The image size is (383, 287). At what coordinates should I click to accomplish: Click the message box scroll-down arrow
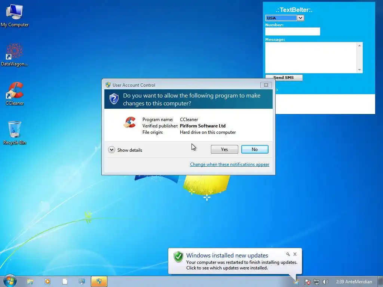click(x=359, y=70)
